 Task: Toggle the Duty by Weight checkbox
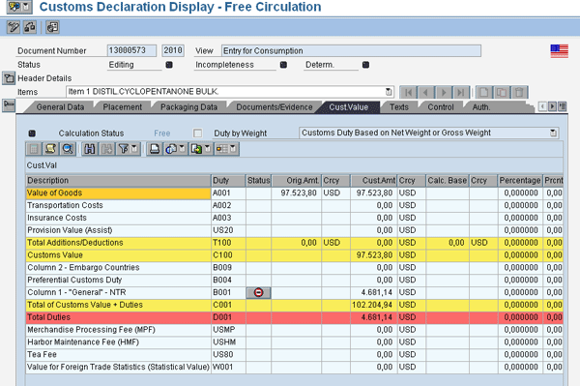(x=198, y=133)
